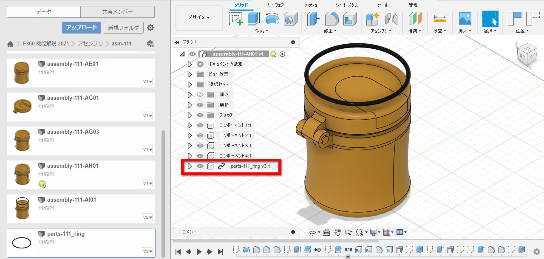Activate the assembly-111-AH01 radio button

[x=282, y=54]
